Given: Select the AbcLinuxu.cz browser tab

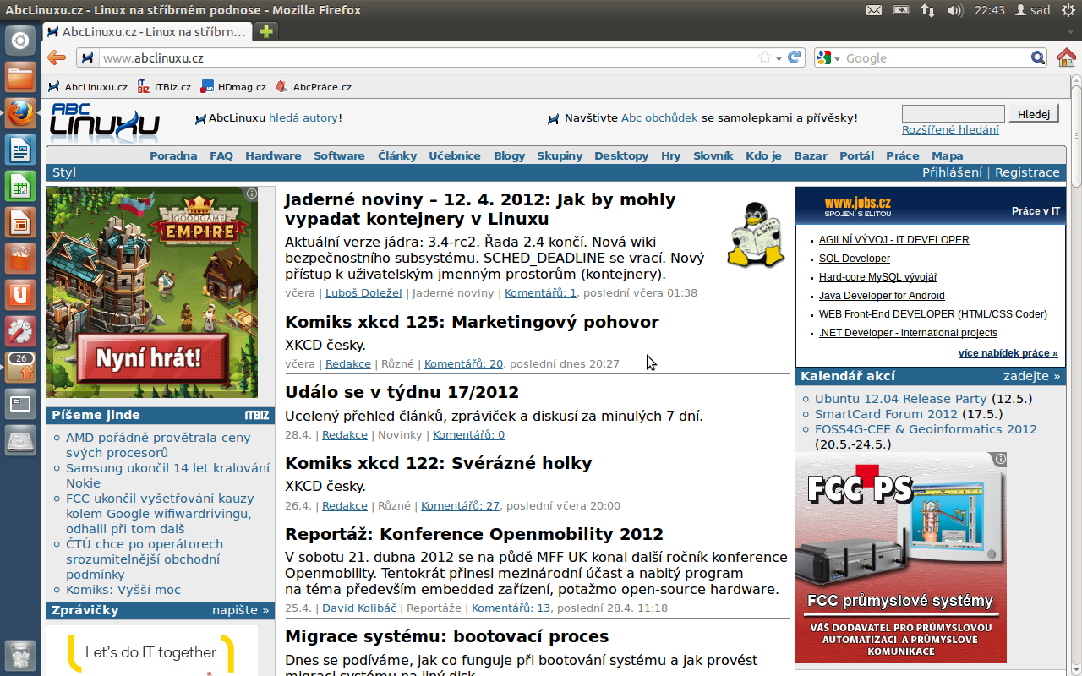Looking at the screenshot, I should coord(148,32).
